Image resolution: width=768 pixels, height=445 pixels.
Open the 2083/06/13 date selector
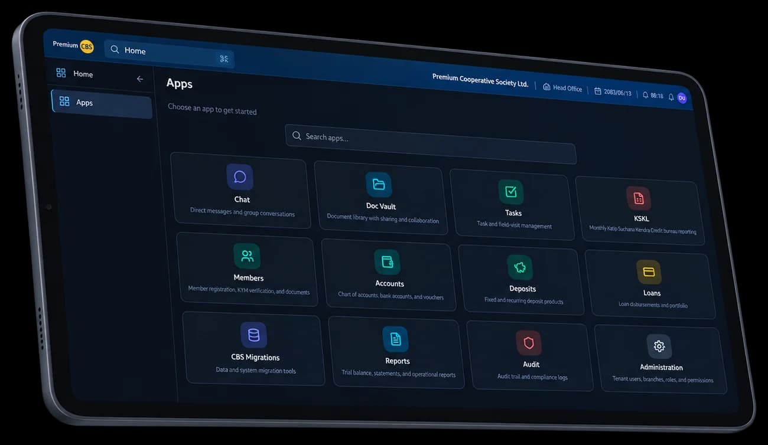coord(613,92)
